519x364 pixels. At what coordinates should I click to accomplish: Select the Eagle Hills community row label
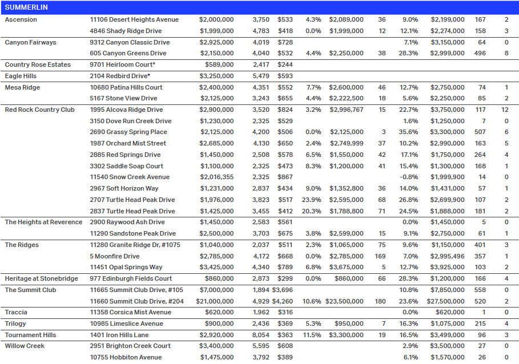point(21,76)
